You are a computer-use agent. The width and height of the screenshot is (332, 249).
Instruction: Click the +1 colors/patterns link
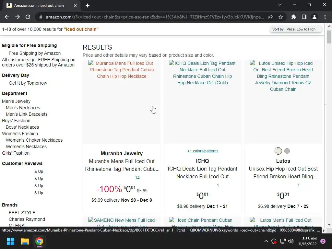click(x=203, y=151)
